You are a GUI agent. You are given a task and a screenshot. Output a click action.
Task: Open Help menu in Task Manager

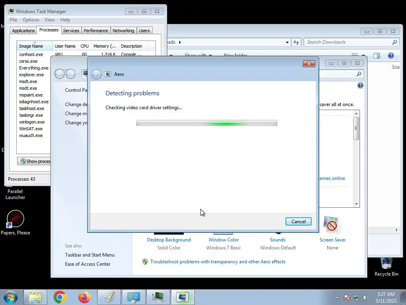[65, 20]
